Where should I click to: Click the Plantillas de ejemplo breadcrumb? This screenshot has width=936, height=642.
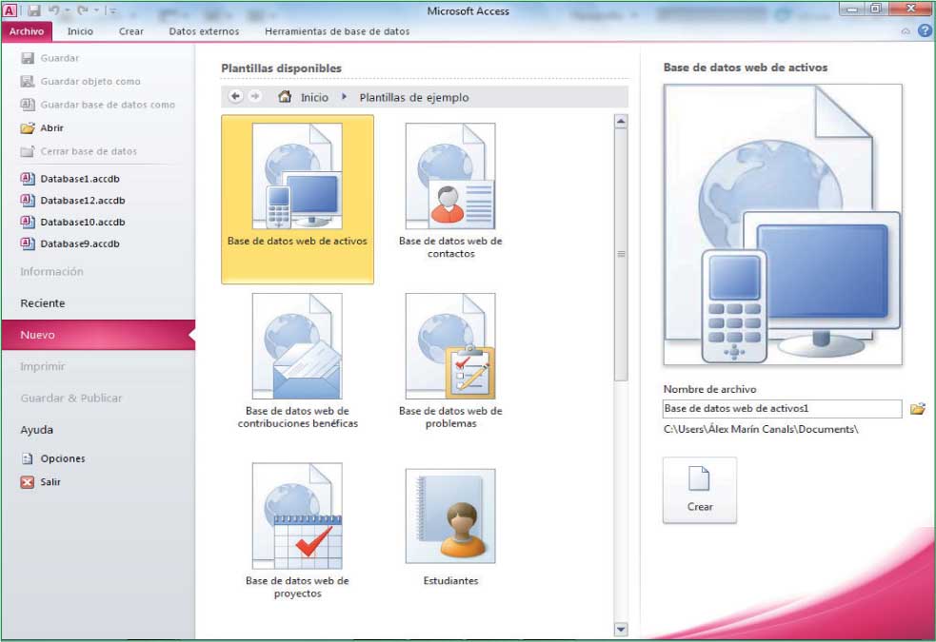coord(413,97)
